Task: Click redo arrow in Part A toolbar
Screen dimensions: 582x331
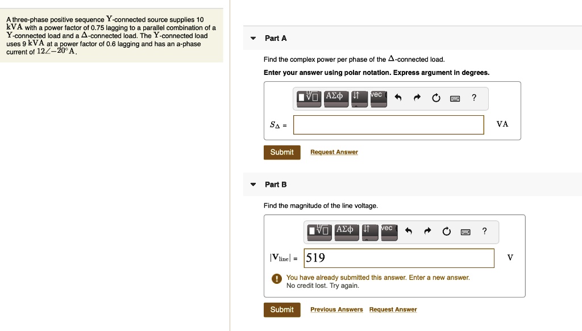Action: 417,98
